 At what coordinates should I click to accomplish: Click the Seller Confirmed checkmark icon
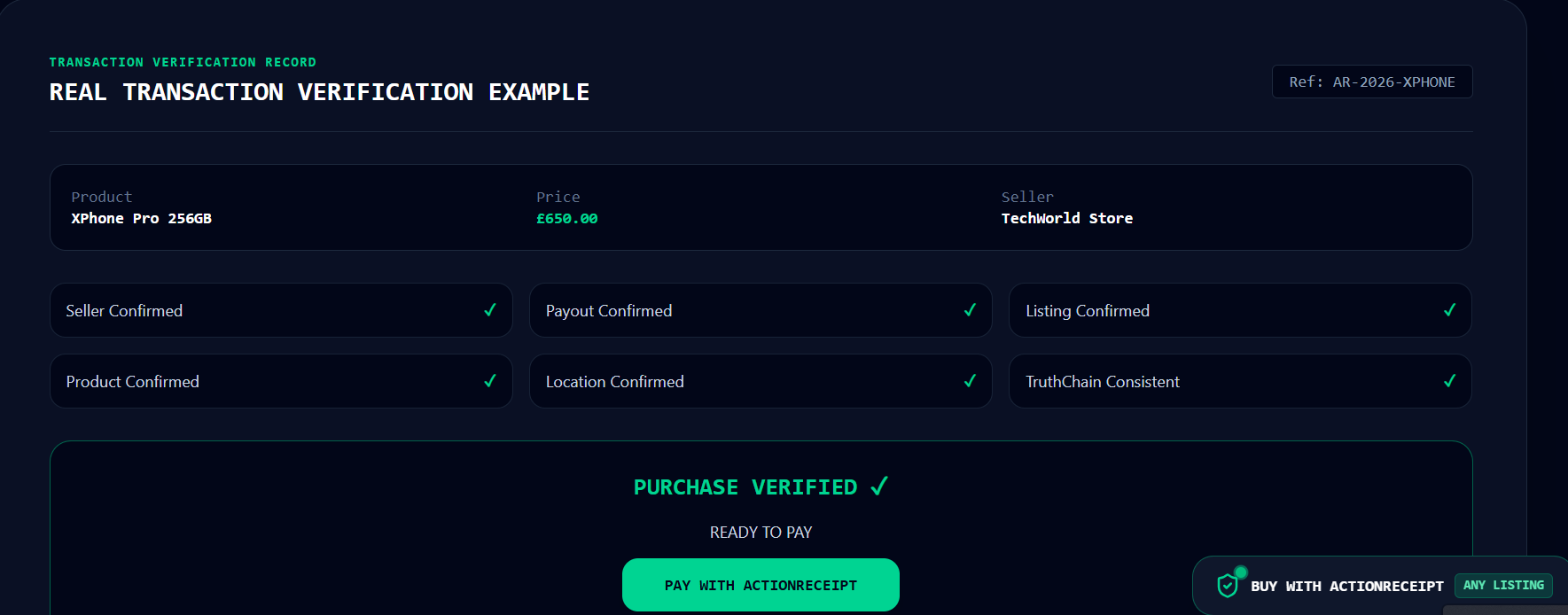(x=490, y=310)
